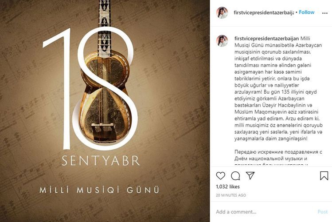Open the caption author's avatar
Image resolution: width=332 pixels, height=222 pixels.
[x=222, y=41]
